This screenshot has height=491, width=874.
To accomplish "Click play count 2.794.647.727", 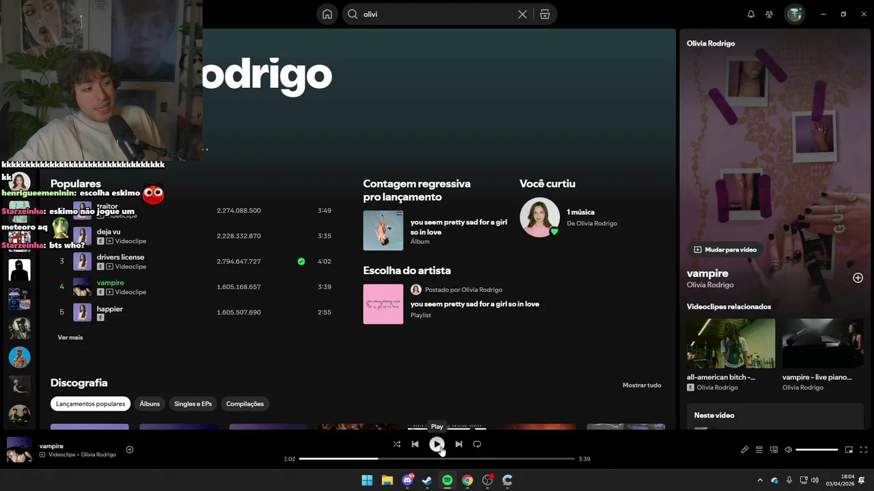I will coord(239,261).
